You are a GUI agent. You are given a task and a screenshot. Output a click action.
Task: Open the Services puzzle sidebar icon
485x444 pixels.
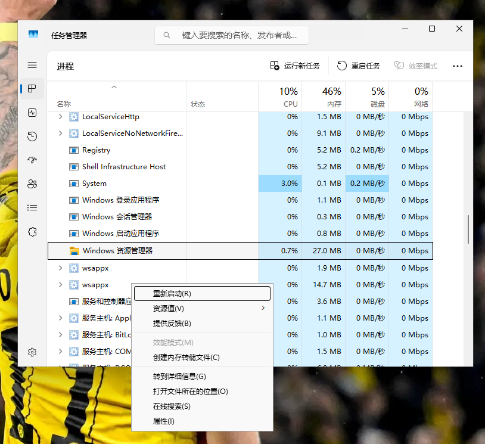[32, 232]
